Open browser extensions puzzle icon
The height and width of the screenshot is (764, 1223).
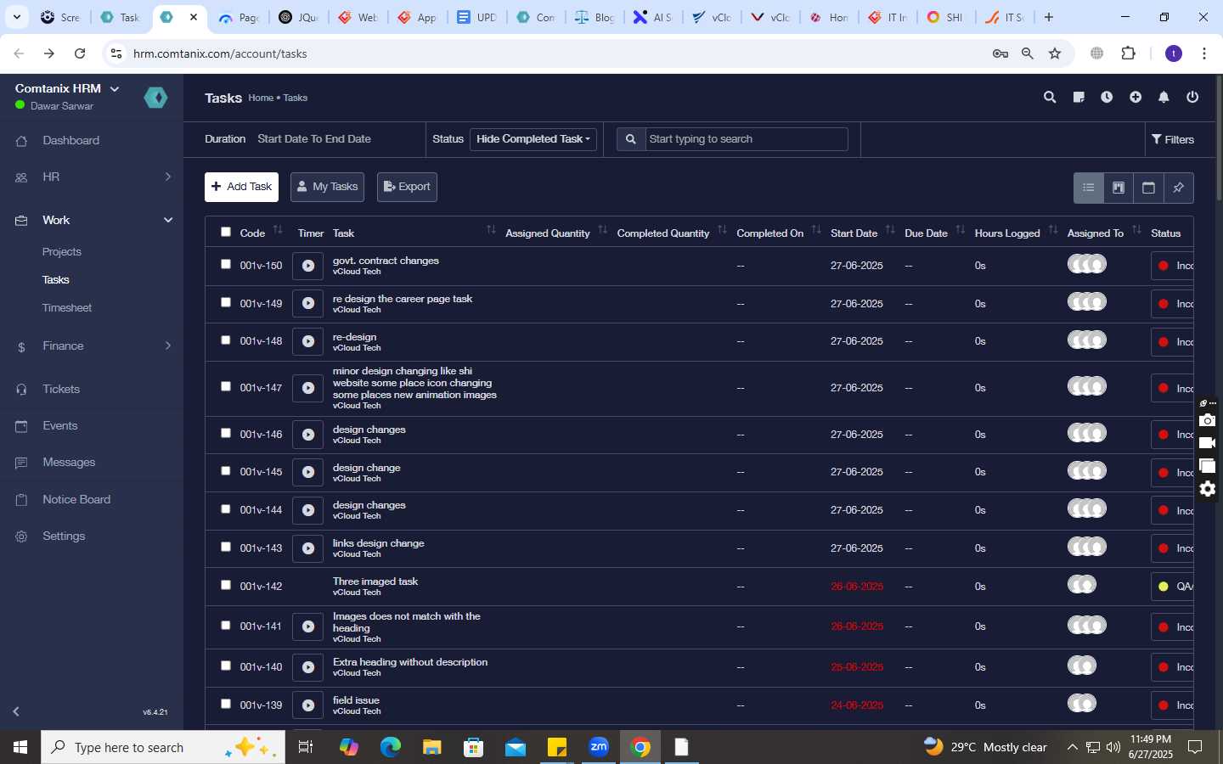coord(1129,53)
